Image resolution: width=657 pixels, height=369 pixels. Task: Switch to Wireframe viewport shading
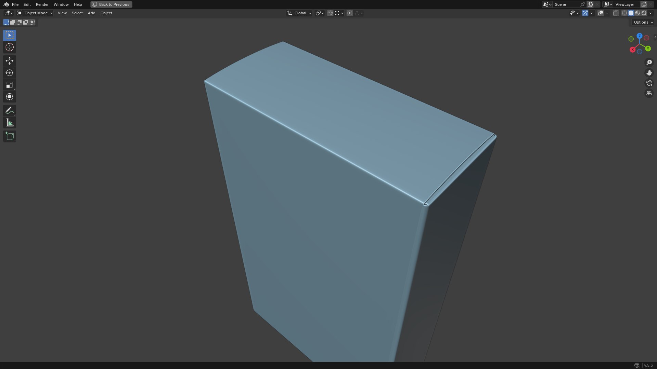(624, 13)
